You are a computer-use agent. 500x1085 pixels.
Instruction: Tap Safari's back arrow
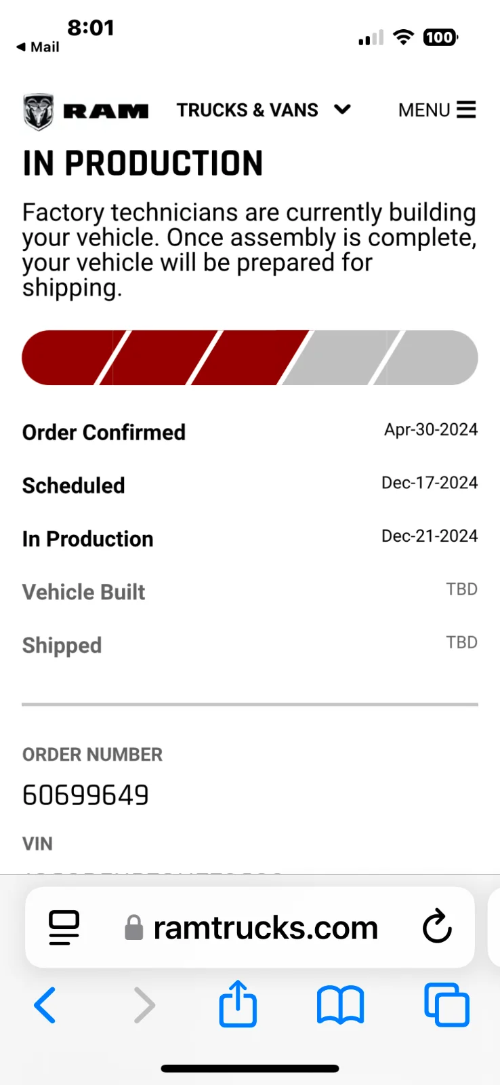(x=45, y=1005)
